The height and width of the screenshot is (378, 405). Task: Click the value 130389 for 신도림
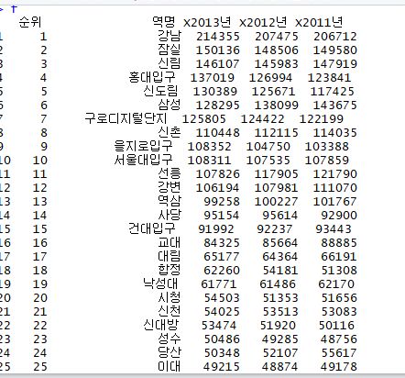tap(215, 92)
